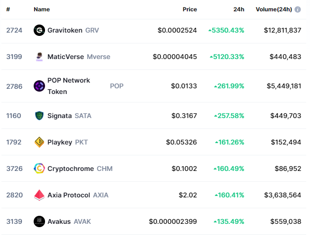Screen dimensions: 310x238
Task: Sort by the Volume(24h) column header
Action: pyautogui.click(x=274, y=9)
